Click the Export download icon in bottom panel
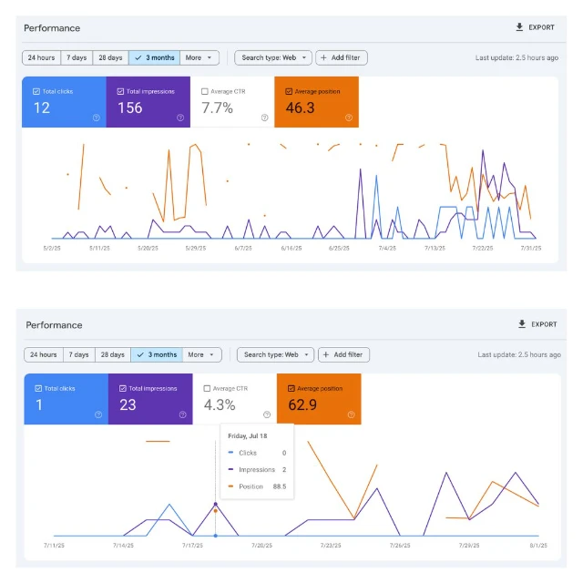583x583 pixels. (x=521, y=324)
